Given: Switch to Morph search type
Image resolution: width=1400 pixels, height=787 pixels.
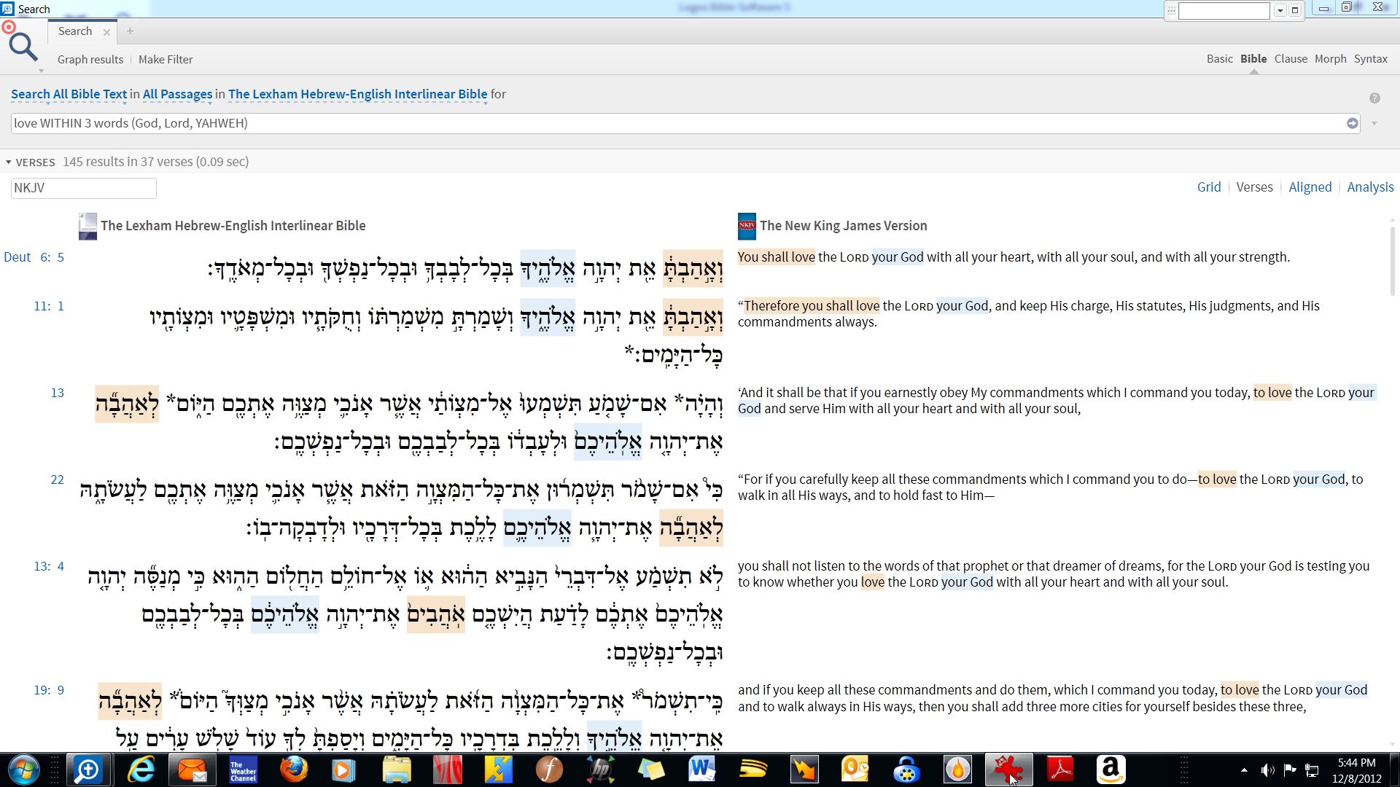Looking at the screenshot, I should tap(1330, 59).
